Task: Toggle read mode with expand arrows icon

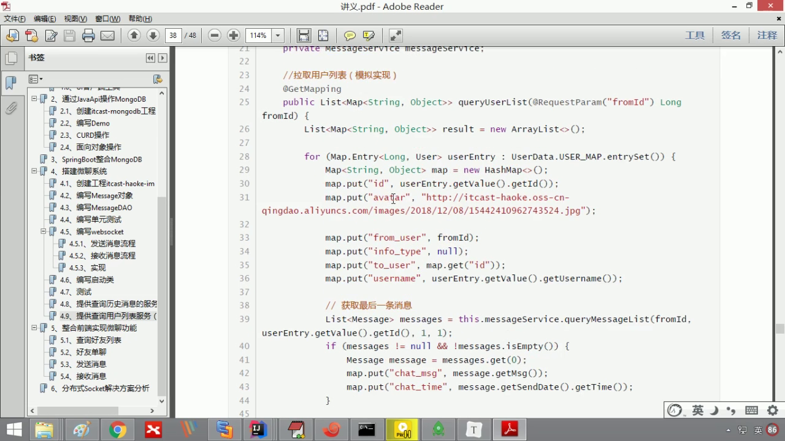Action: coord(396,36)
